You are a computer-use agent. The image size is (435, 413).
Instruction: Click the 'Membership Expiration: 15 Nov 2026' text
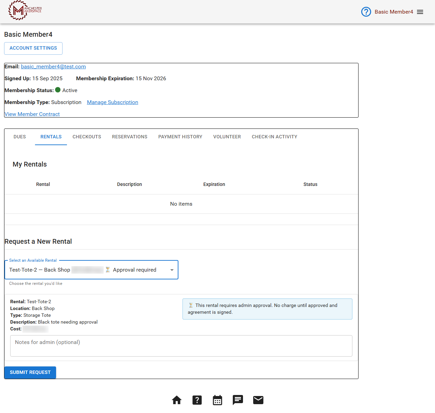point(121,79)
